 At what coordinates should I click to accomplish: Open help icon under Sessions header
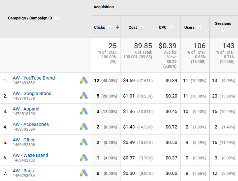tap(223, 30)
